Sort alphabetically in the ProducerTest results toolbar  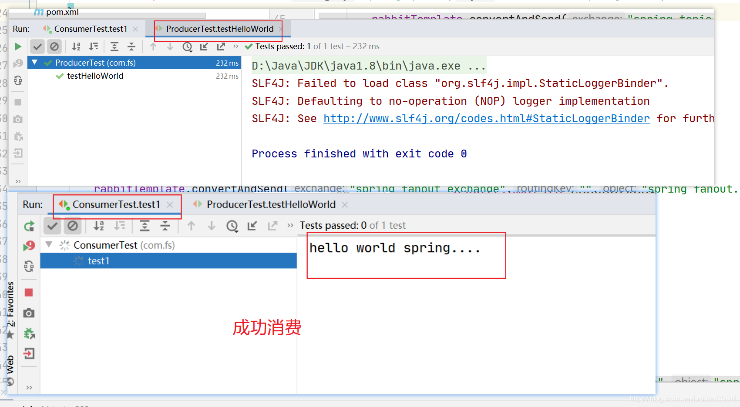tap(76, 47)
